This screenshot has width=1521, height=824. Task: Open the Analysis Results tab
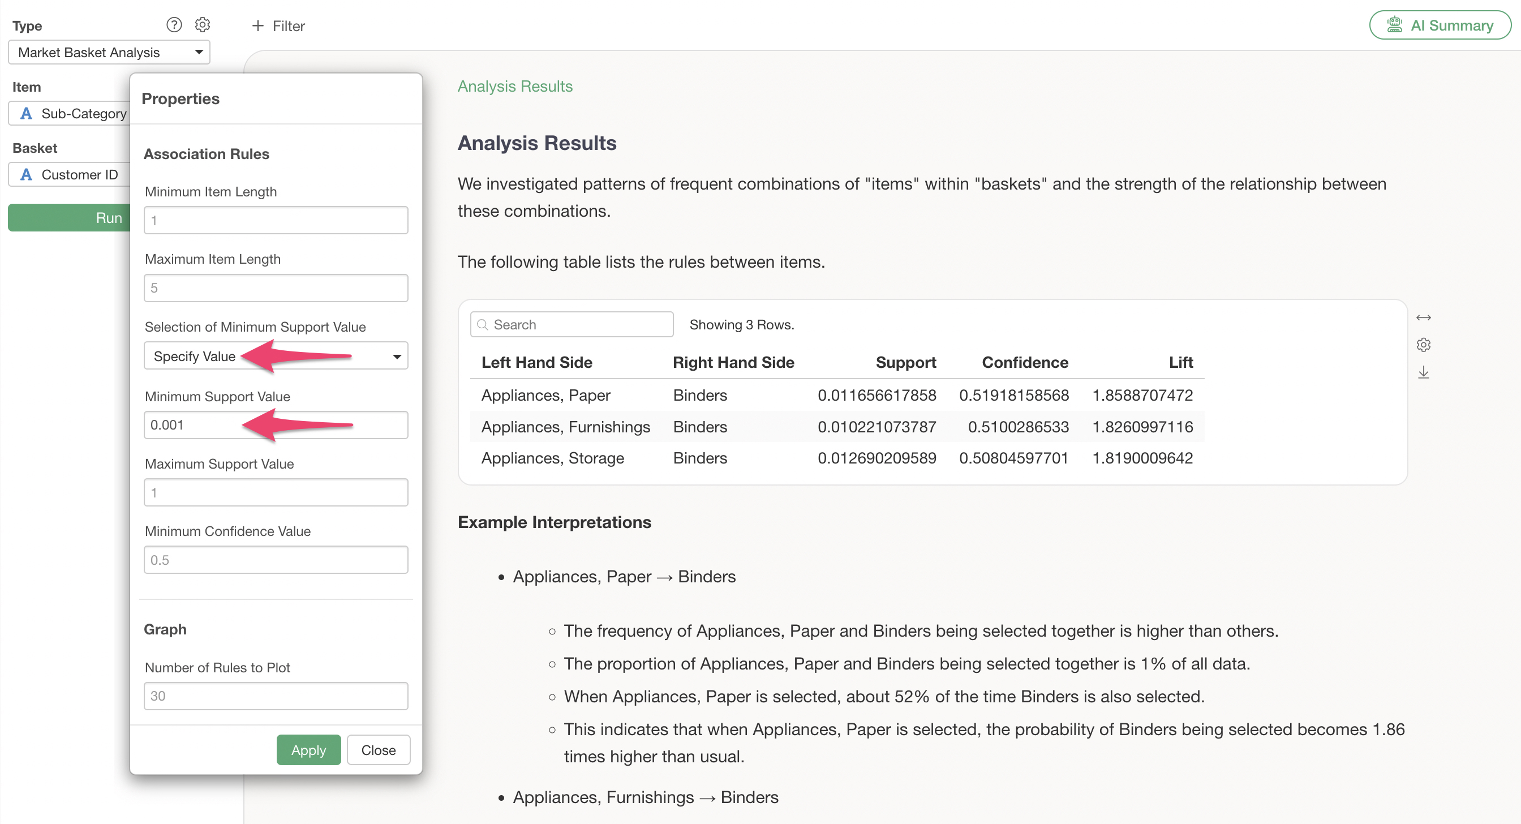point(515,87)
